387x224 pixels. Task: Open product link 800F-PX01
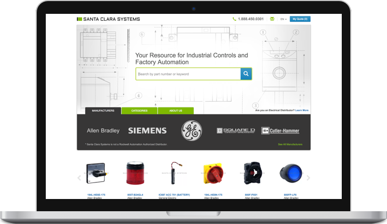(x=251, y=195)
